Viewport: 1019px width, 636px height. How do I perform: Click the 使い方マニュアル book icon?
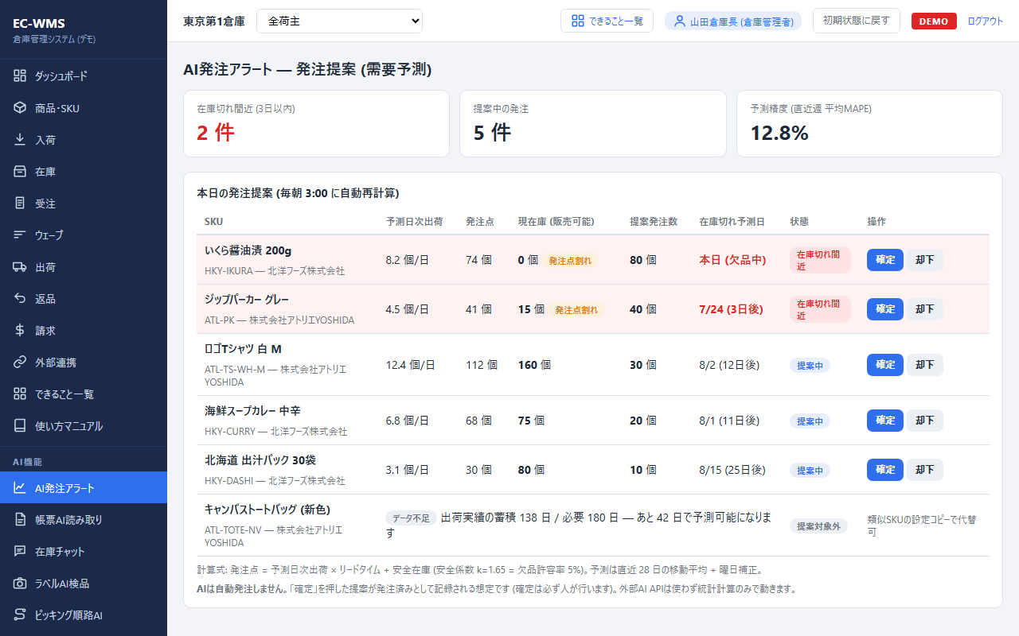(x=20, y=426)
